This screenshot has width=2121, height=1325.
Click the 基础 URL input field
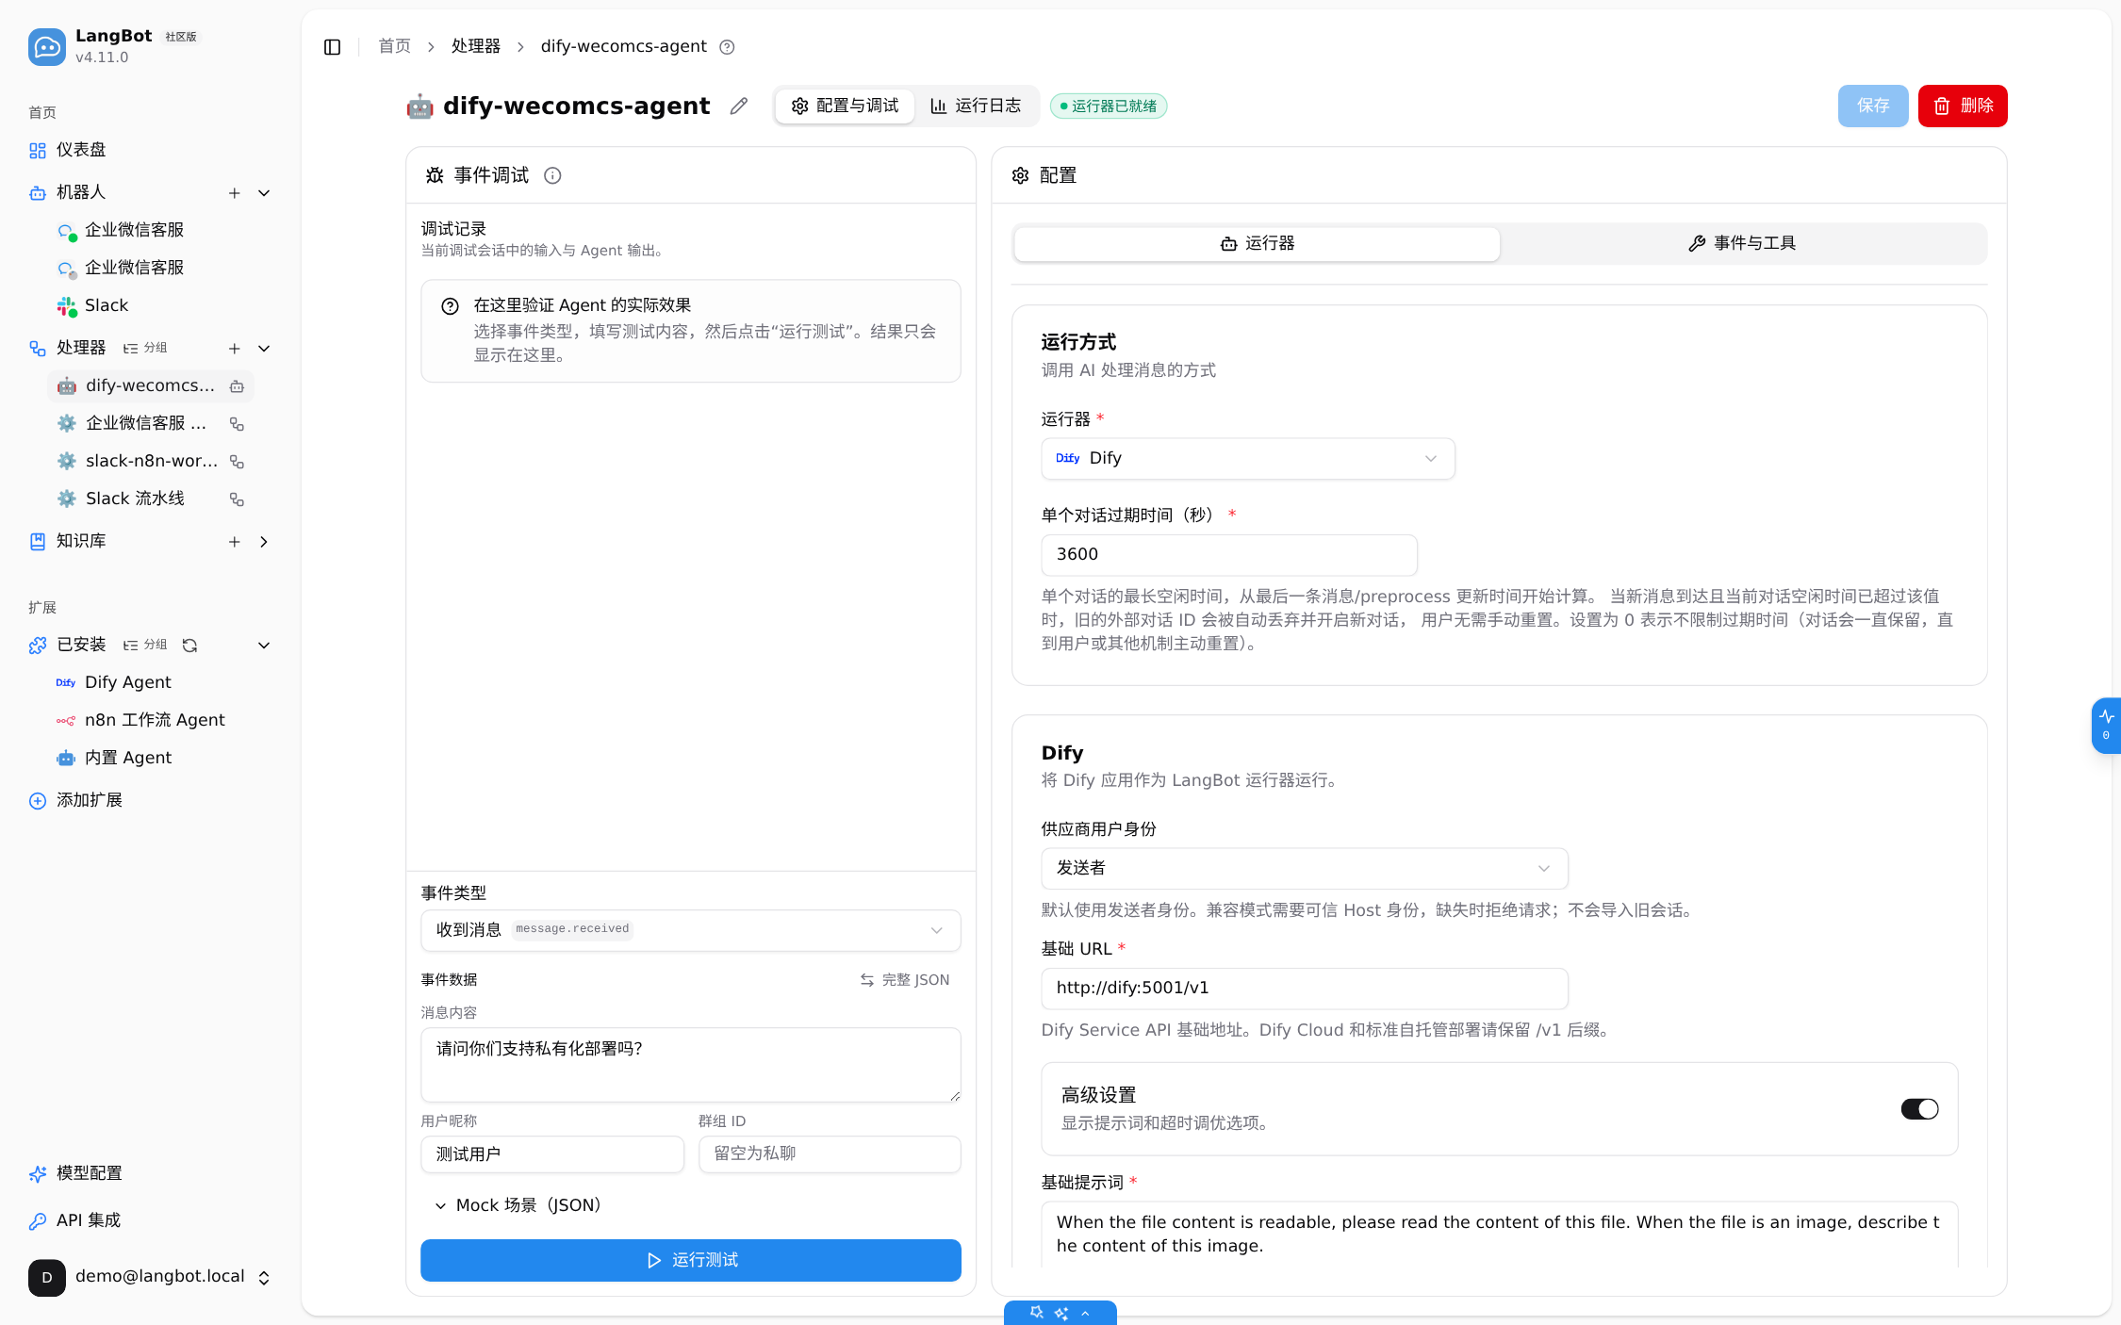pos(1304,989)
